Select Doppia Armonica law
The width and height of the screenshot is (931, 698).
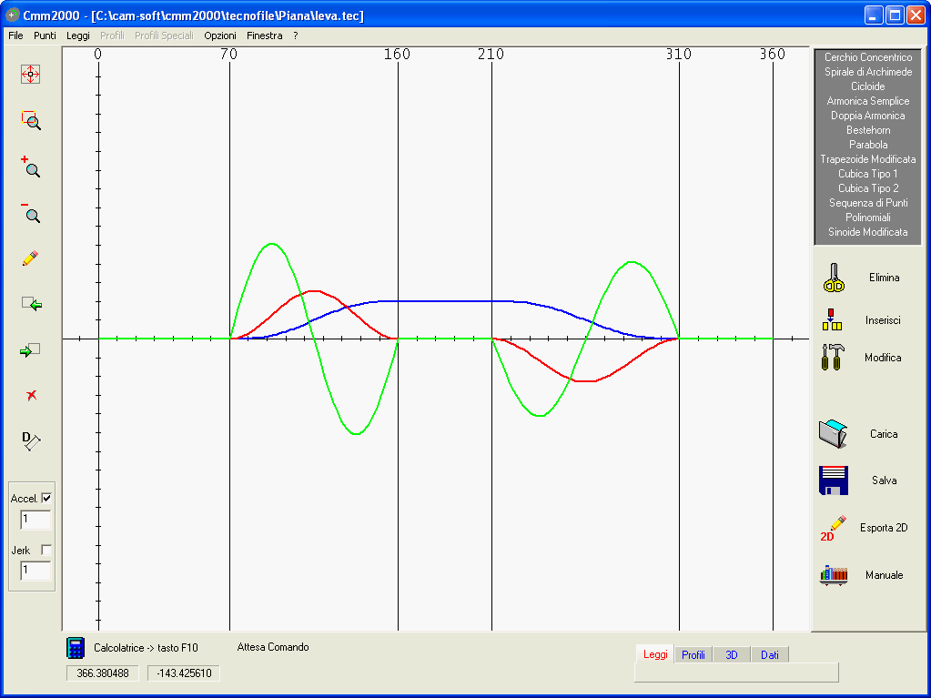coord(868,116)
